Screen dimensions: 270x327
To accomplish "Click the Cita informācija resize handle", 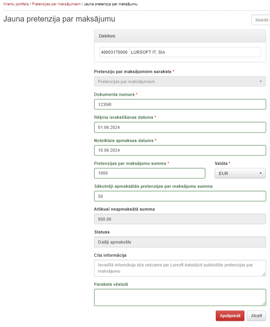I will pyautogui.click(x=264, y=274).
